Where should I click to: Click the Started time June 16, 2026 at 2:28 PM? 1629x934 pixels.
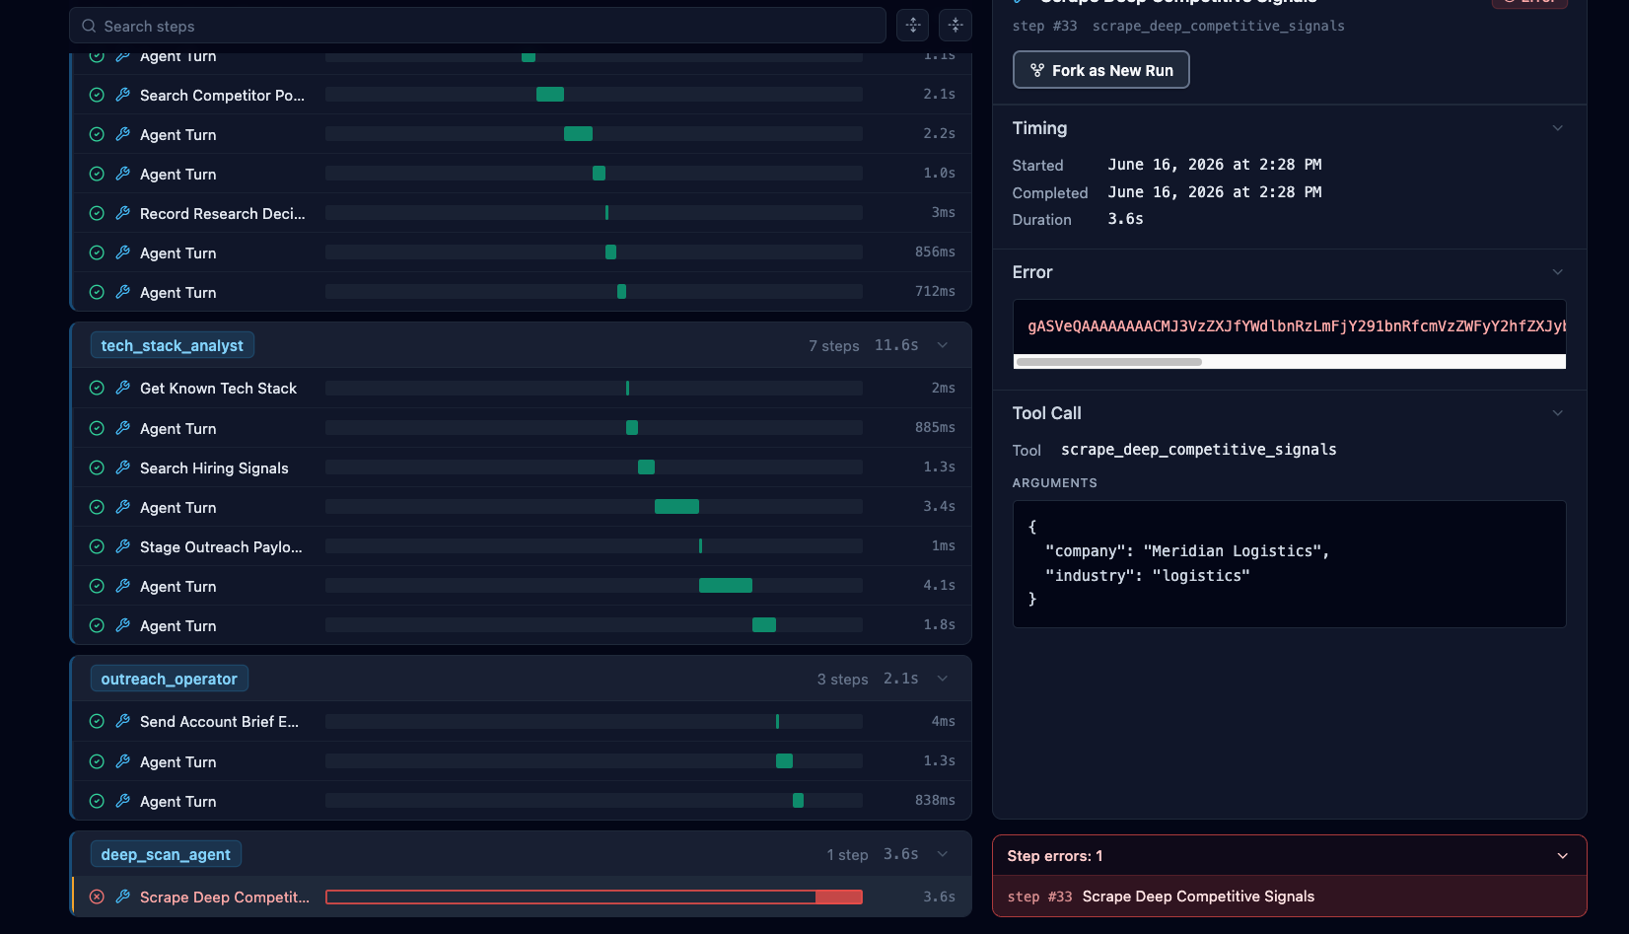click(x=1215, y=165)
